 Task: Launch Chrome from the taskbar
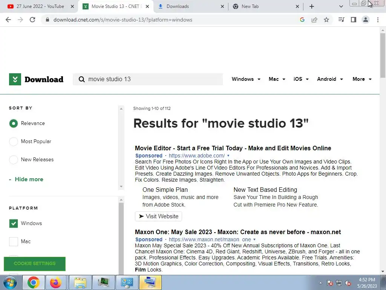click(x=34, y=282)
